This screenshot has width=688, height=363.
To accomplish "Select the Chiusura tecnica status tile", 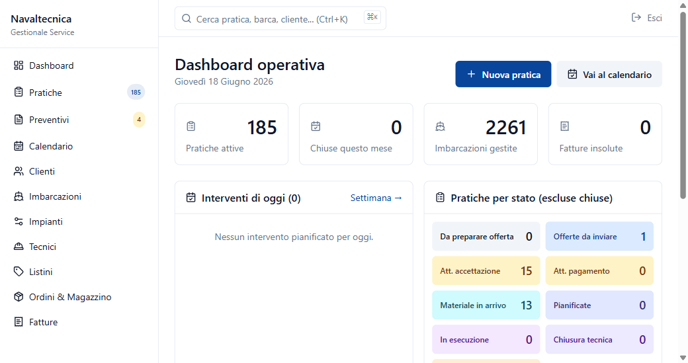I will click(599, 339).
